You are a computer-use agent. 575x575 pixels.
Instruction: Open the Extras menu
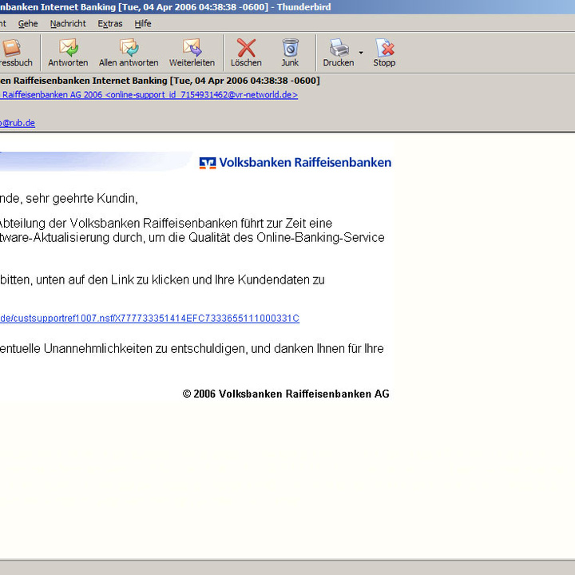110,24
